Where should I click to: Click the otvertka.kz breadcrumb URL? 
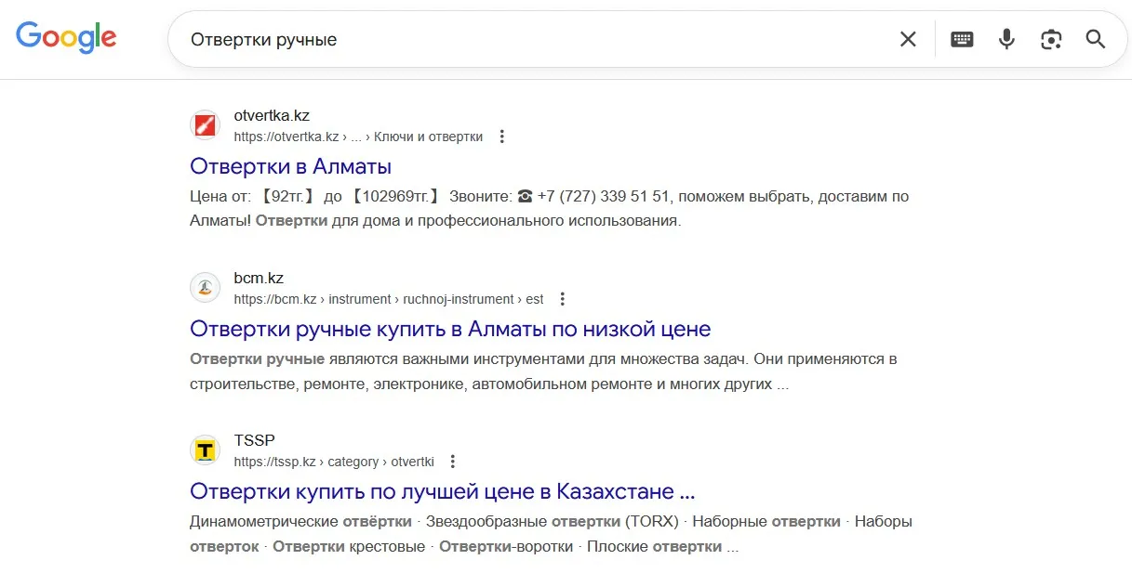358,137
